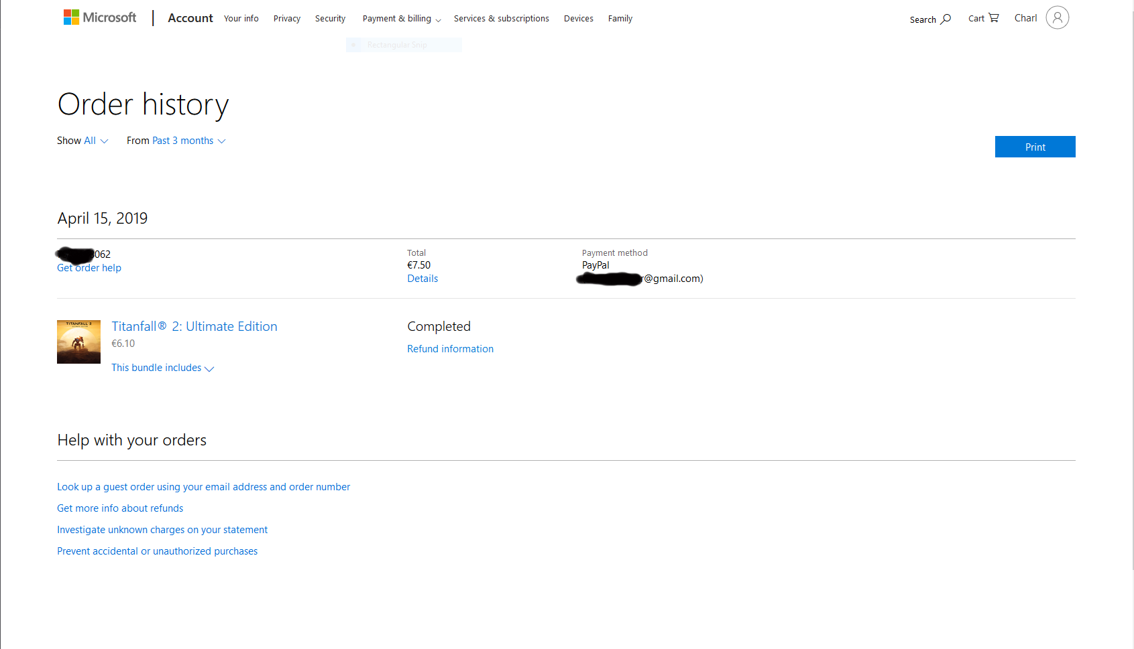Click Get order help link
Viewport: 1134px width, 649px height.
tap(89, 268)
